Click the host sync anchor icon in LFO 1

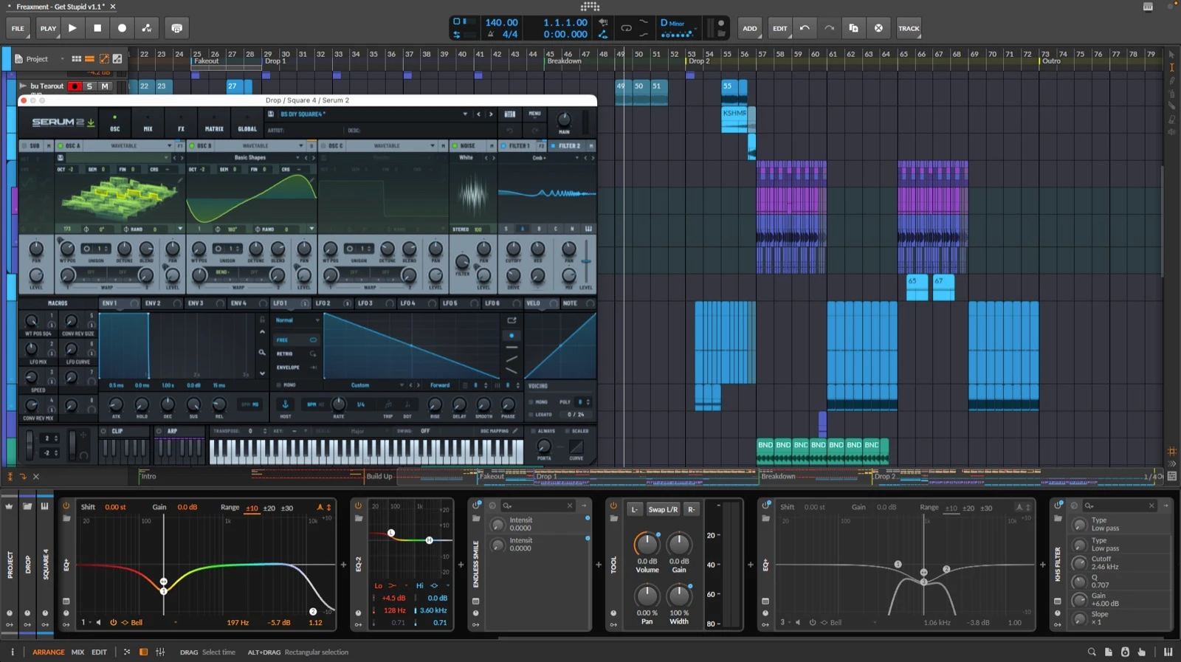(285, 404)
